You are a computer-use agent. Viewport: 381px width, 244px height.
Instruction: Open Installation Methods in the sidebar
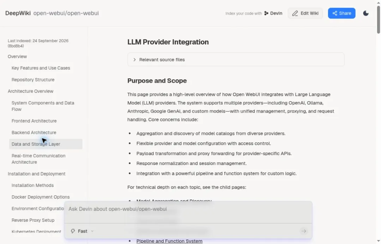point(32,185)
